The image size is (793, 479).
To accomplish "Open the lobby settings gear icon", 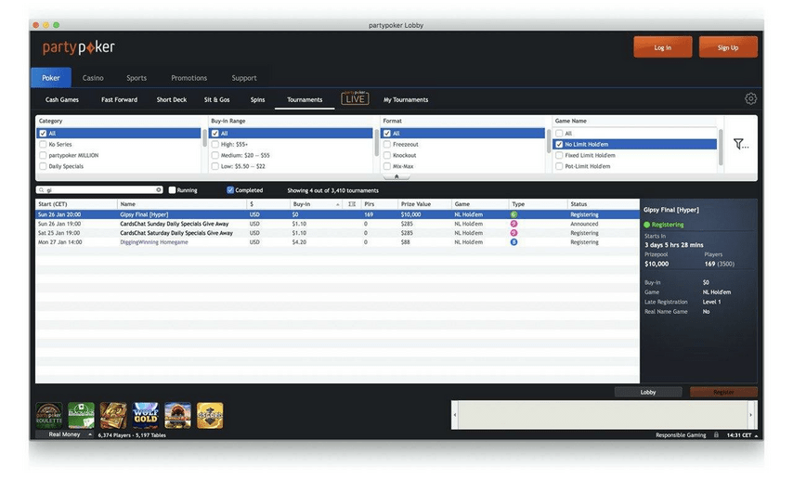I will [750, 98].
